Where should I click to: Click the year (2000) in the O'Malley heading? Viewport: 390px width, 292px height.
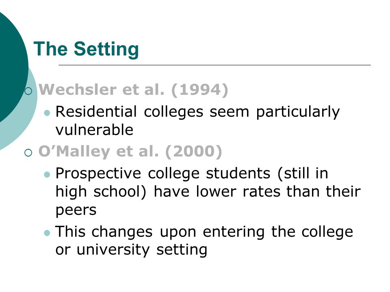pyautogui.click(x=193, y=151)
